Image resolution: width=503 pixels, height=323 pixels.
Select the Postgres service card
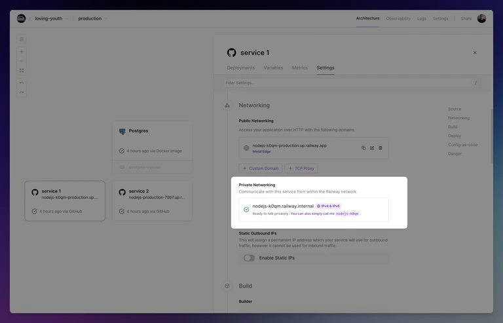coord(152,140)
